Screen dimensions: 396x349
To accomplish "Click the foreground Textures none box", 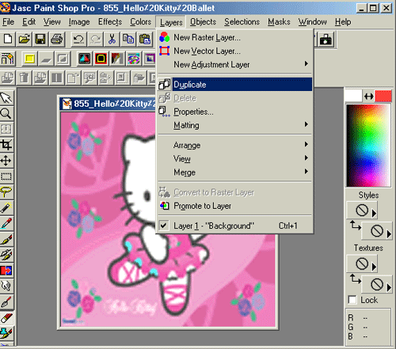I will pyautogui.click(x=362, y=264).
